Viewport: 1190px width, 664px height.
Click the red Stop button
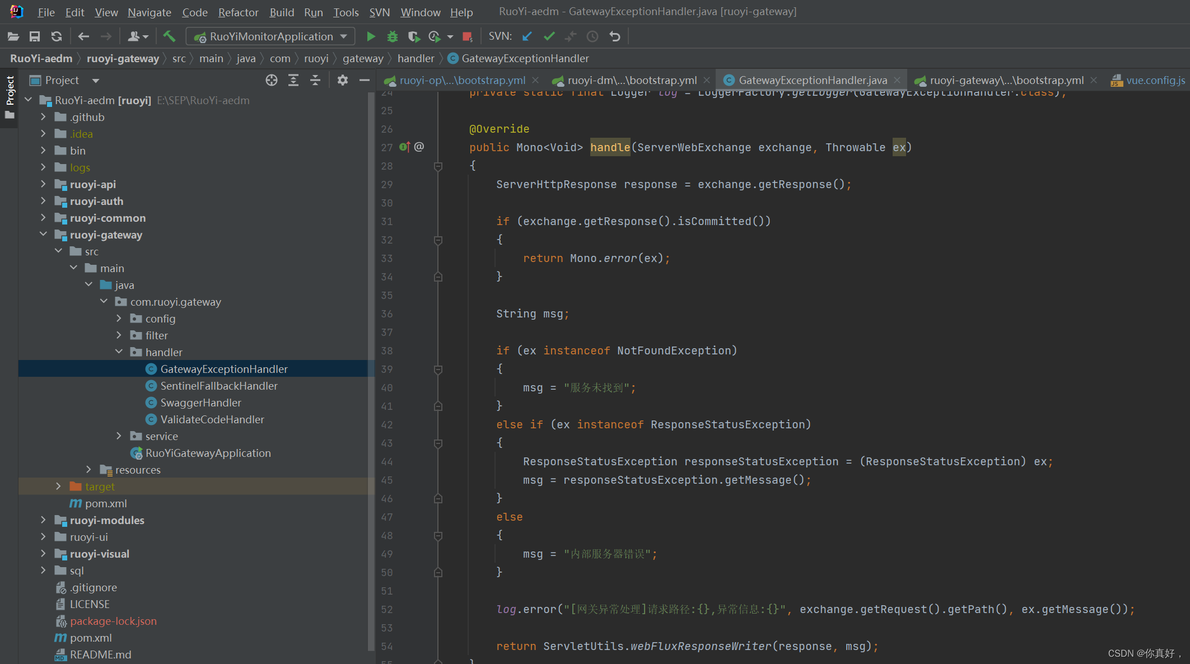(467, 36)
